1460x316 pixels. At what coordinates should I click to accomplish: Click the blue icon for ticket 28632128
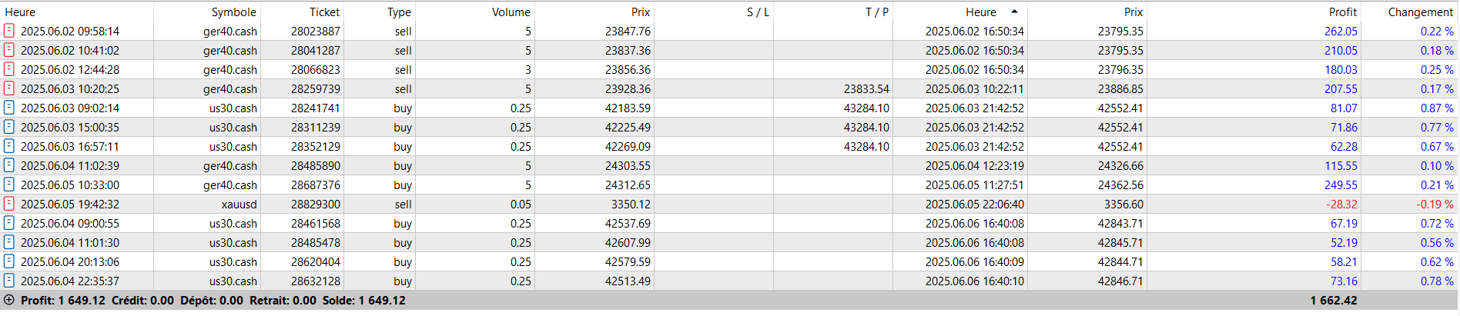point(9,281)
